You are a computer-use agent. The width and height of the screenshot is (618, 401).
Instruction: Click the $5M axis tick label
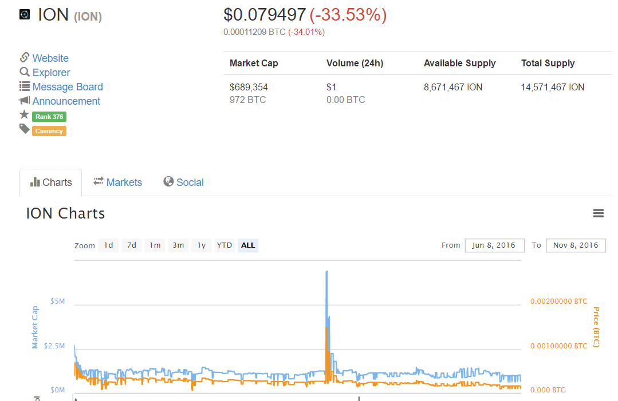pyautogui.click(x=57, y=301)
